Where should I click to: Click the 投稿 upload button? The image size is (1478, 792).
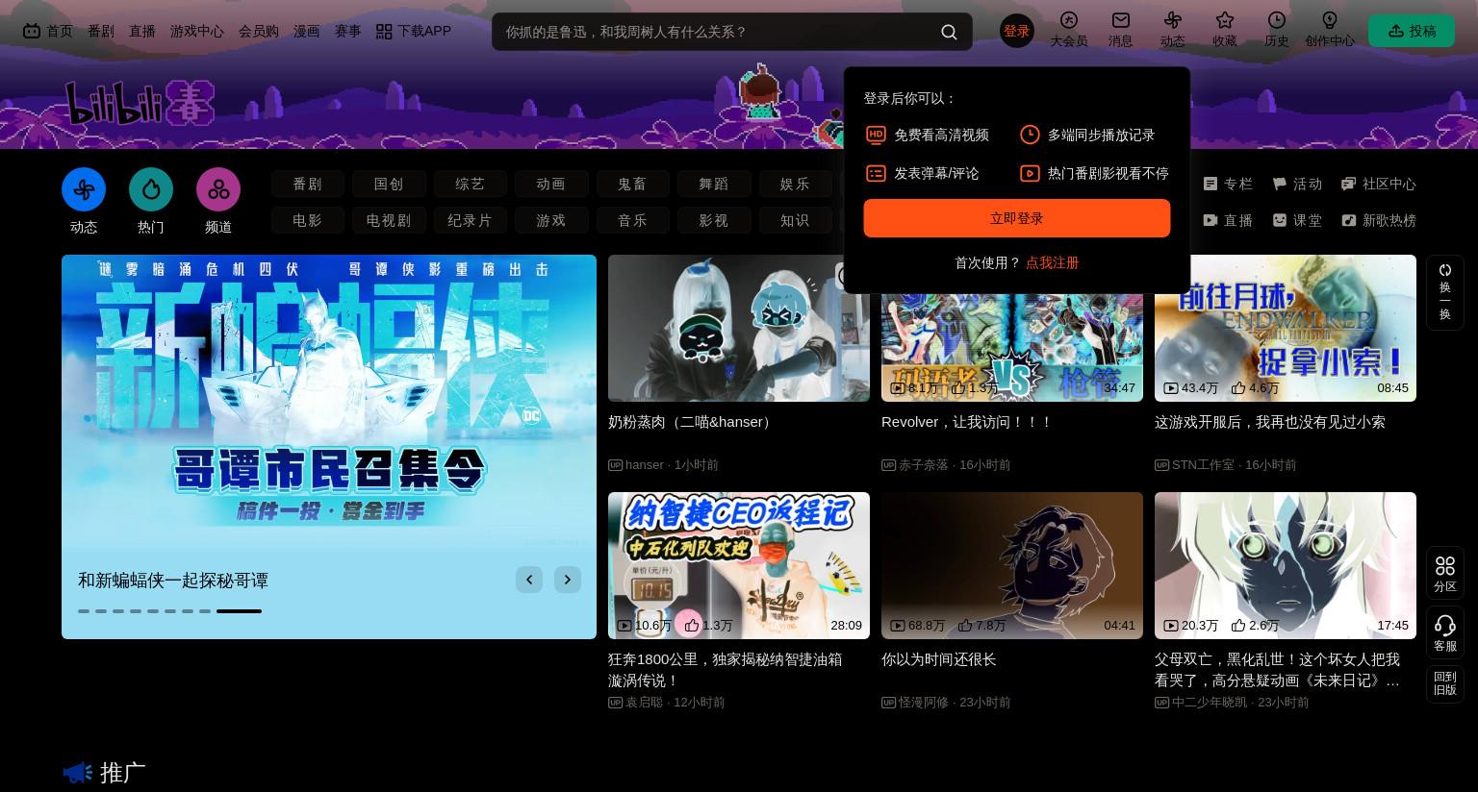[1411, 31]
